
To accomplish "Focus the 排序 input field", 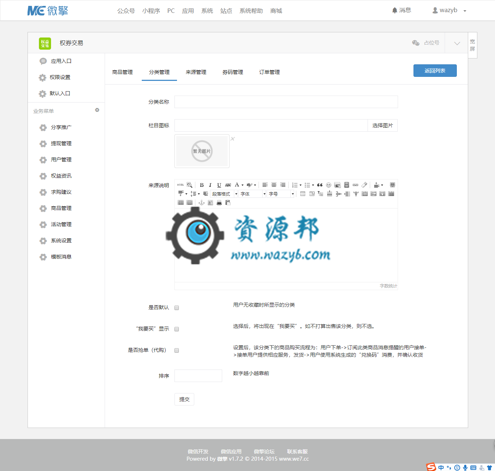I will point(198,376).
